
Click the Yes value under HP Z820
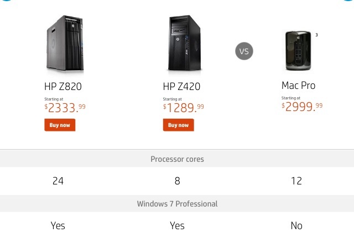[58, 226]
